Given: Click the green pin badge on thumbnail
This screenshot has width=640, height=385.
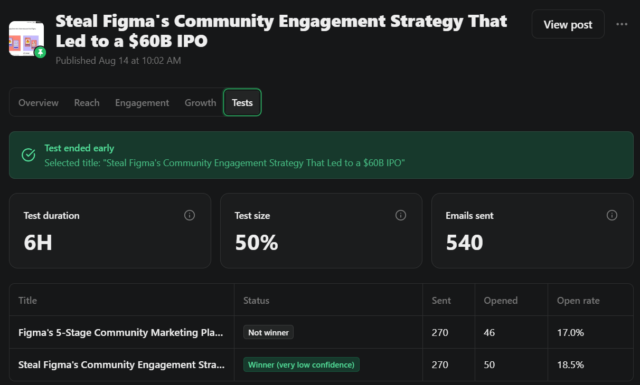Looking at the screenshot, I should [x=40, y=53].
